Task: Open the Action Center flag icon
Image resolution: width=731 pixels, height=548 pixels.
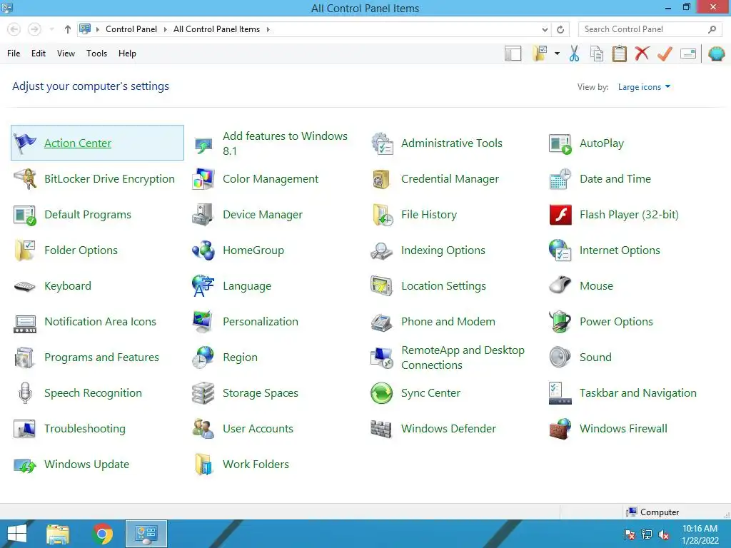Action: click(x=25, y=143)
